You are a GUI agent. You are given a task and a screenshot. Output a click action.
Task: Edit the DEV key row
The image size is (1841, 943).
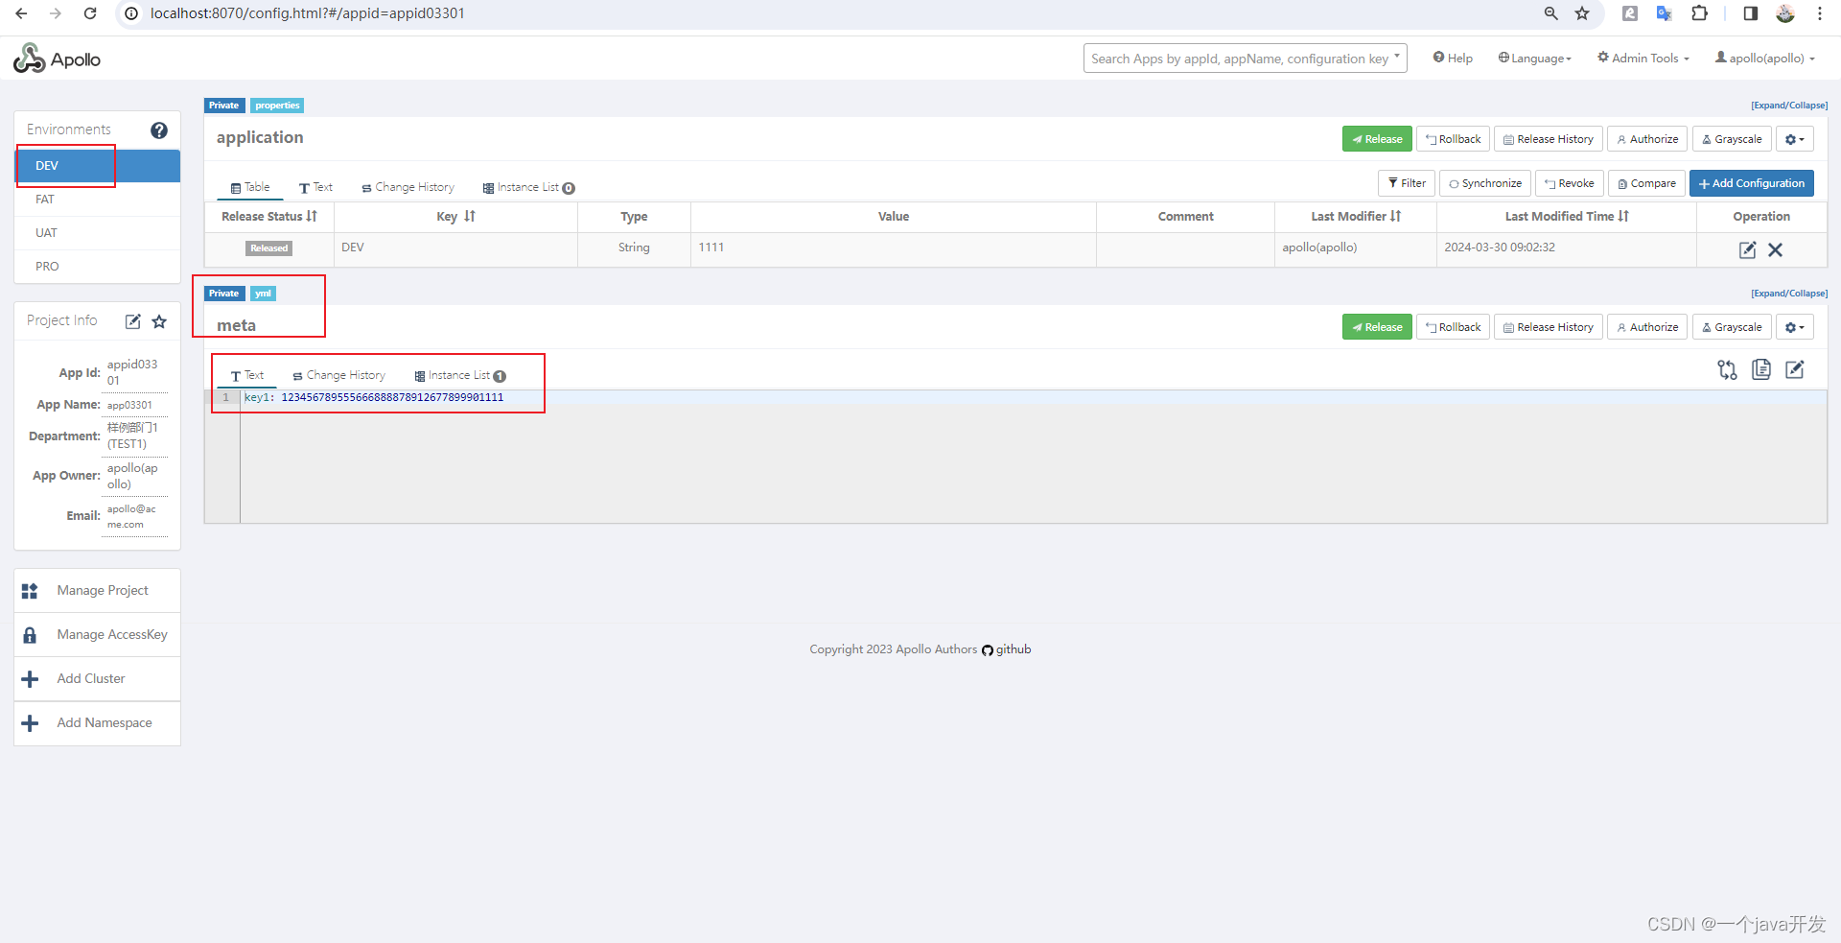coord(1747,249)
